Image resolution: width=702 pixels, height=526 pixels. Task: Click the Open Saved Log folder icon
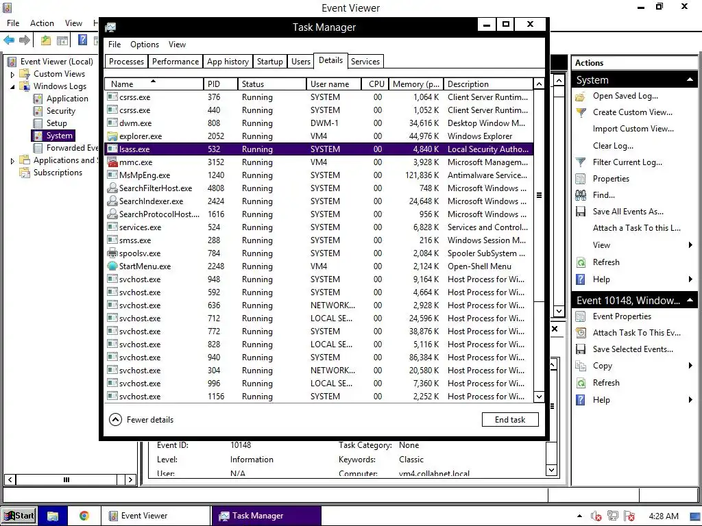(x=580, y=96)
